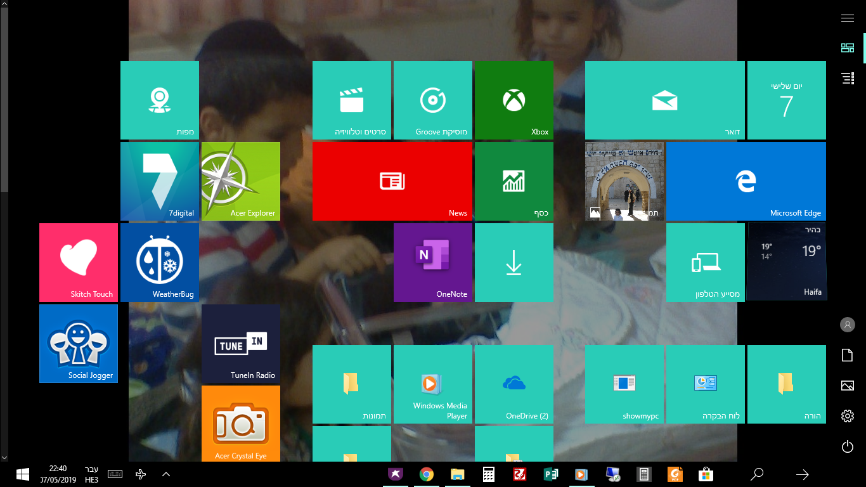Image resolution: width=866 pixels, height=487 pixels.
Task: Open the Phone Companion tile (מסייע הטלפון)
Action: (706, 263)
